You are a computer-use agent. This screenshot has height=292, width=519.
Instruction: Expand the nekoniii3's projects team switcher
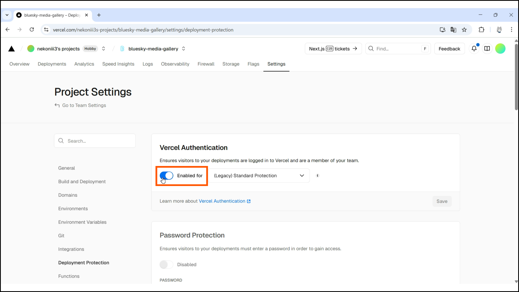[104, 49]
